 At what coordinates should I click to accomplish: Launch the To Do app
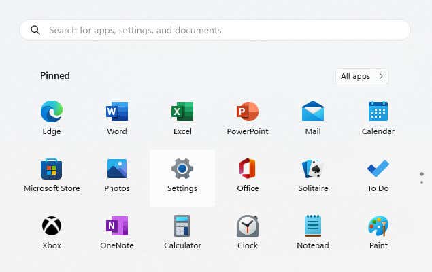point(378,169)
